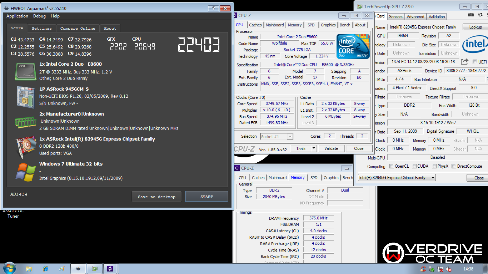Click the GPU-Z refresh arrows icon
This screenshot has height=274, width=488.
click(x=480, y=15)
